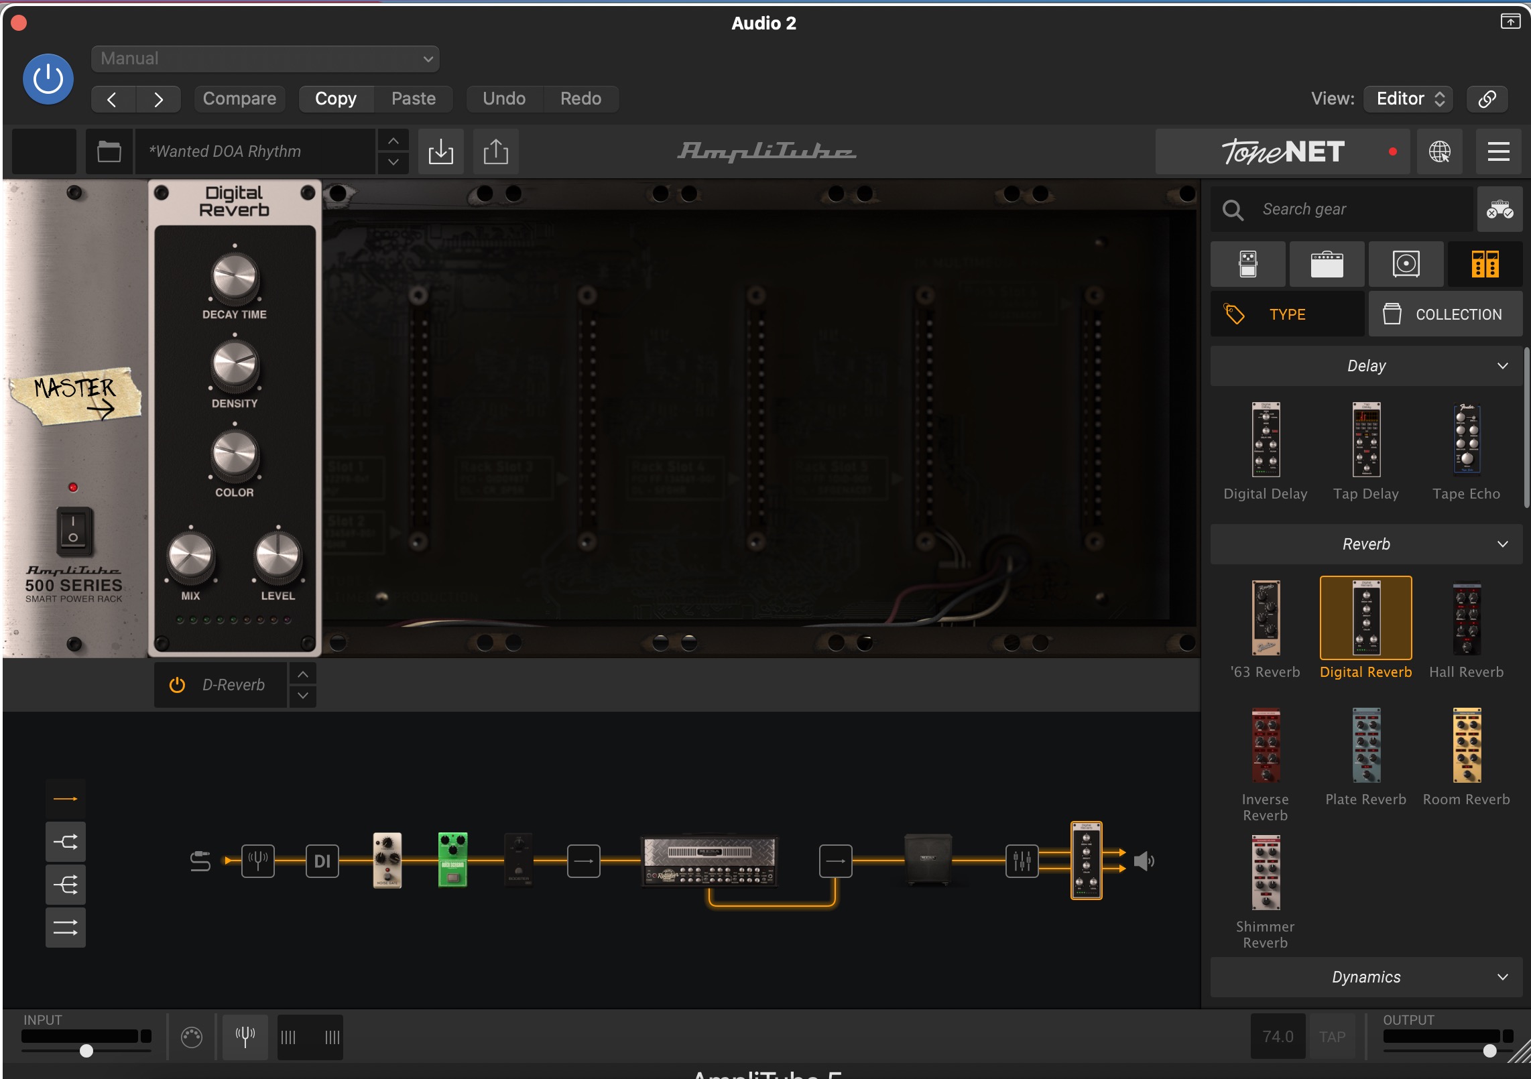This screenshot has width=1531, height=1079.
Task: Click the gear filter icon beside search
Action: click(1499, 210)
